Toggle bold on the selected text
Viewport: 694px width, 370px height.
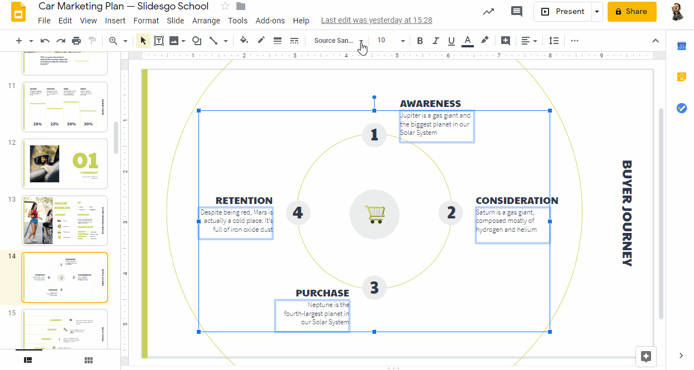click(x=420, y=40)
